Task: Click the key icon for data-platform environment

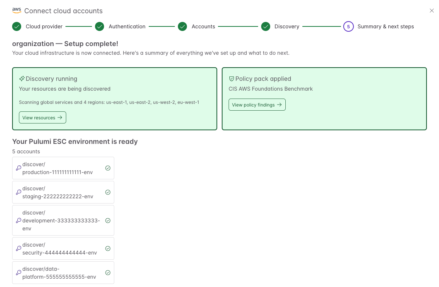Action: click(19, 273)
